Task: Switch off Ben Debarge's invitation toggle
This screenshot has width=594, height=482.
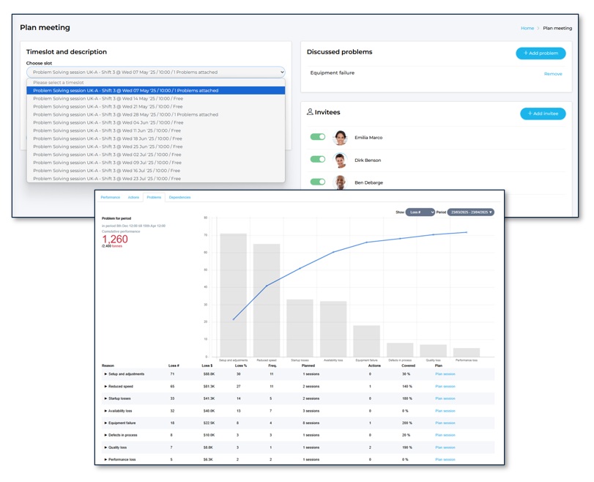Action: pos(317,182)
